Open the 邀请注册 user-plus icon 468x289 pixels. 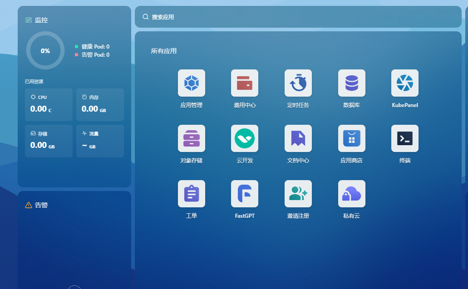pyautogui.click(x=298, y=194)
